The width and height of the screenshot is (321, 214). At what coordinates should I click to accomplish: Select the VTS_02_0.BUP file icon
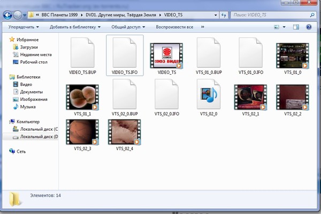tap(125, 94)
